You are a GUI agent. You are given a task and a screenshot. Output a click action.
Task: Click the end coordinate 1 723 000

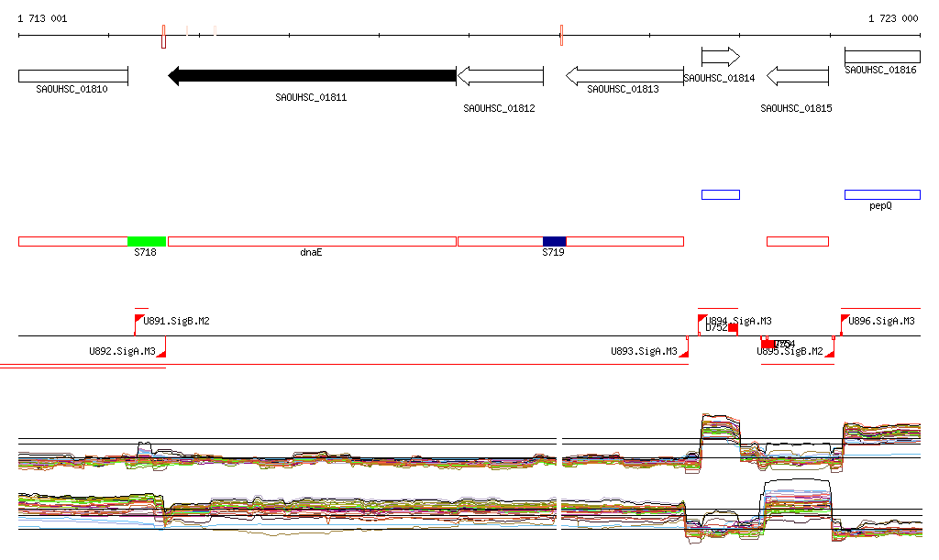[893, 18]
